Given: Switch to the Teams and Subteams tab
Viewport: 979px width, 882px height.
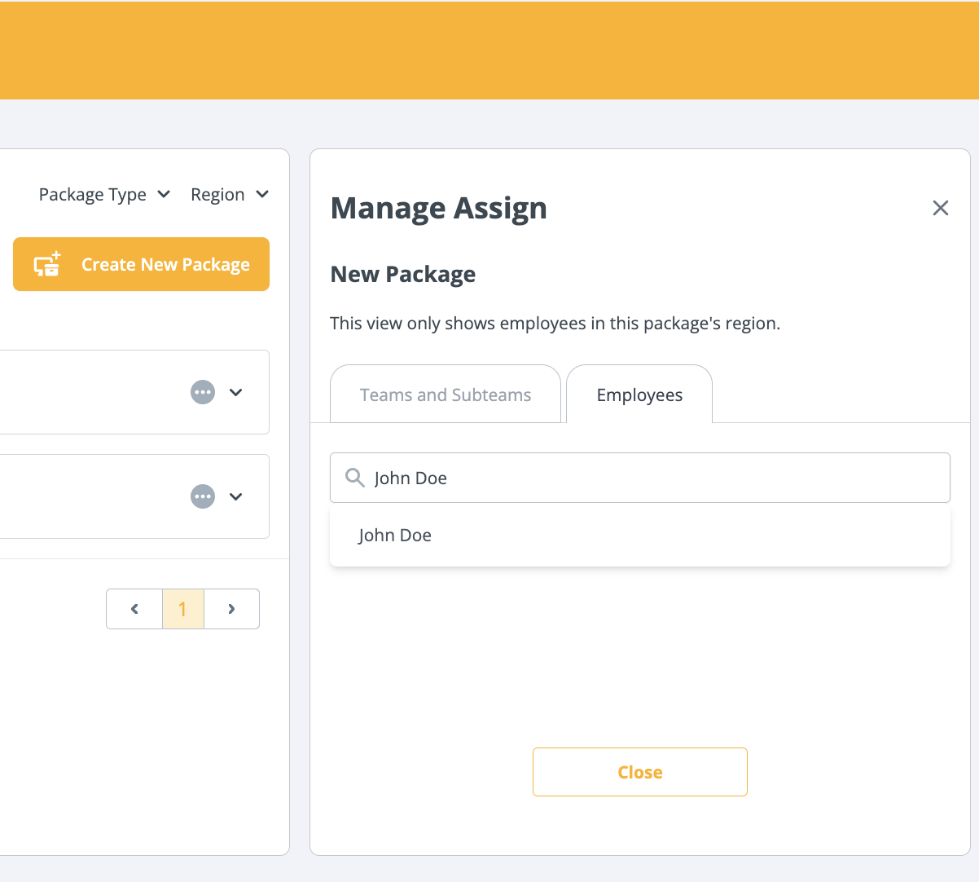Looking at the screenshot, I should pos(445,394).
